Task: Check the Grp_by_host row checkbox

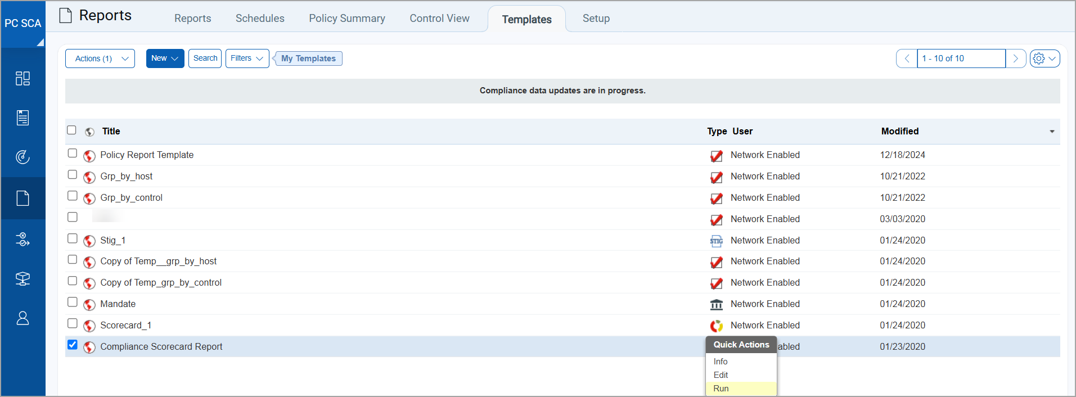Action: 72,174
